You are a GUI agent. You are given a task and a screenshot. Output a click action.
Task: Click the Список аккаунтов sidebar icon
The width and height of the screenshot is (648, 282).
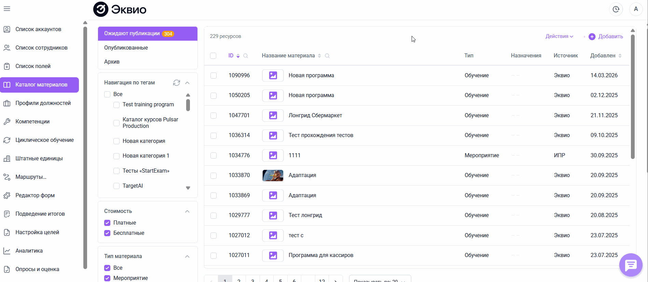pyautogui.click(x=7, y=29)
